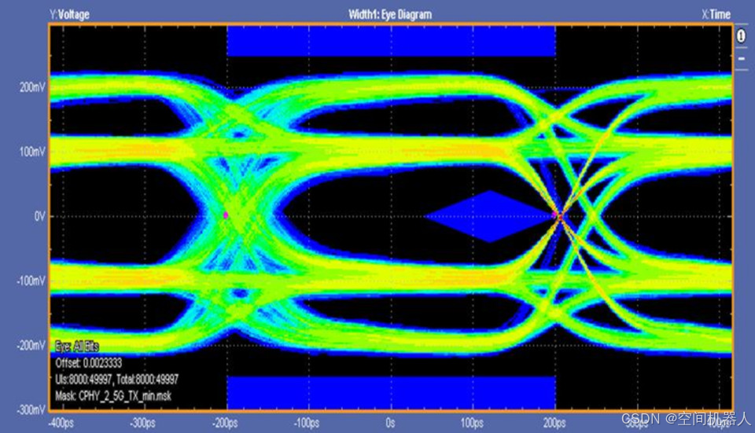
Task: Click the -400ps time axis label
Action: 61,423
